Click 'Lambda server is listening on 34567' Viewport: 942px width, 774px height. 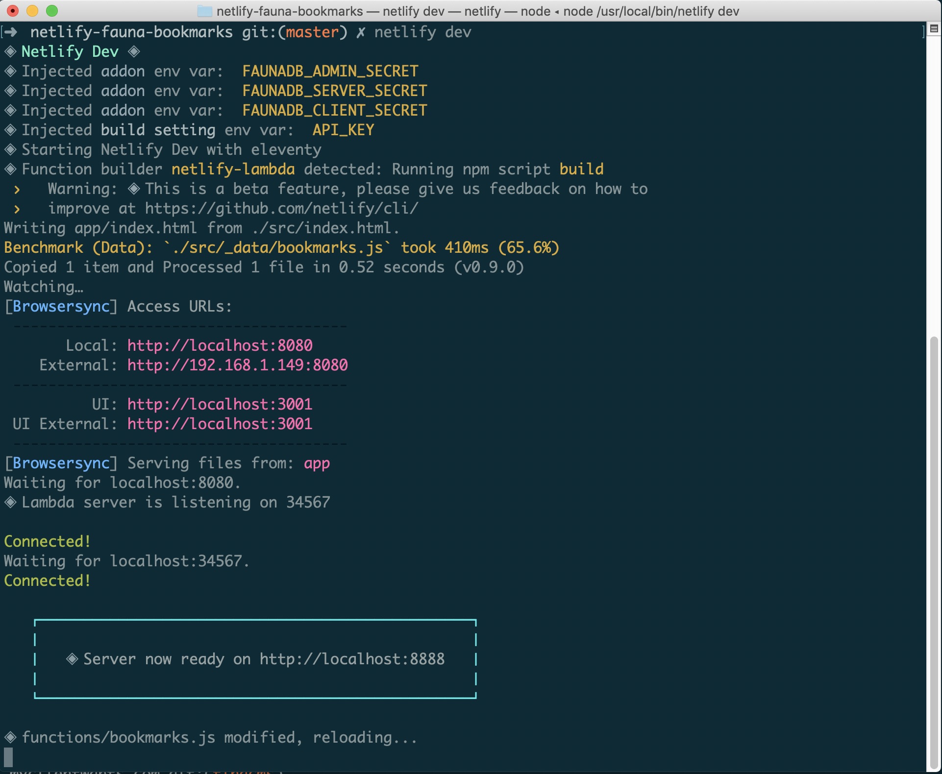pos(176,502)
